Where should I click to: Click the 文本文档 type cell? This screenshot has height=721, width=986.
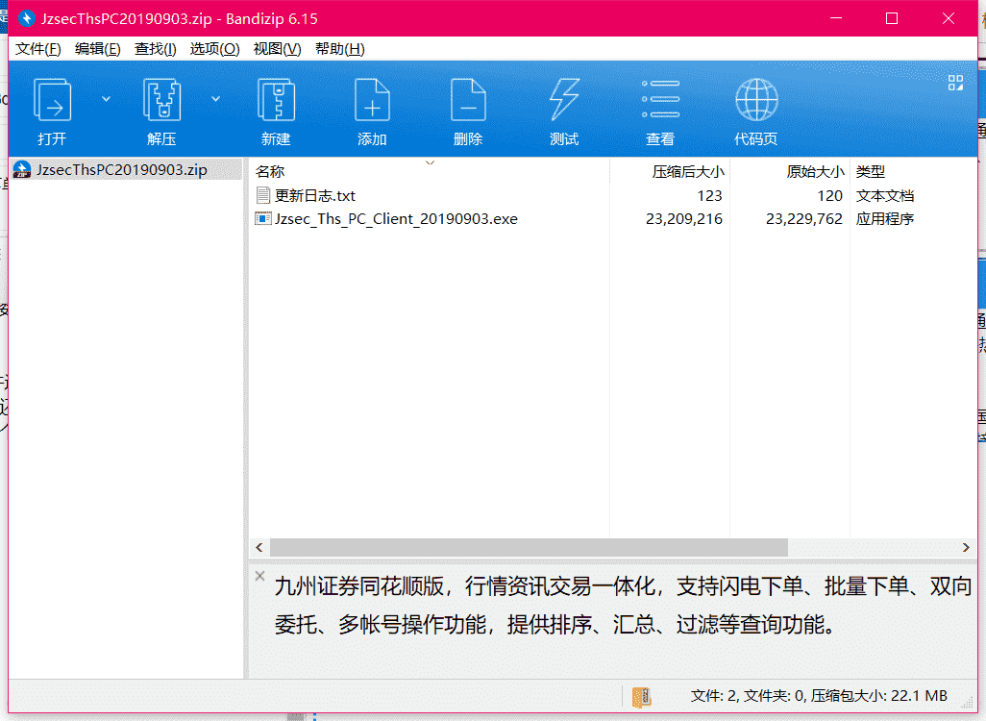pyautogui.click(x=885, y=196)
